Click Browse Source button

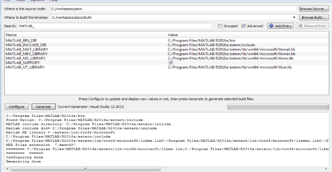pos(314,9)
